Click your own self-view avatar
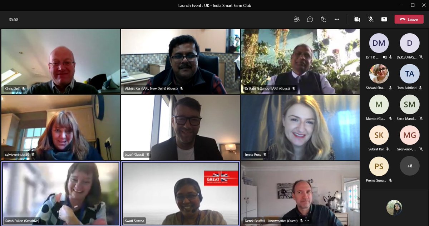Screen dimensions: 429x226 pos(394,207)
